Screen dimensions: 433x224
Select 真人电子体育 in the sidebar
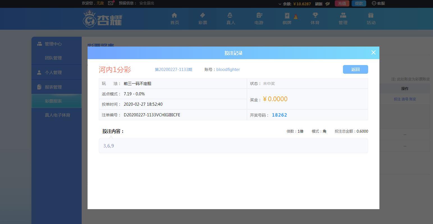tap(58, 115)
